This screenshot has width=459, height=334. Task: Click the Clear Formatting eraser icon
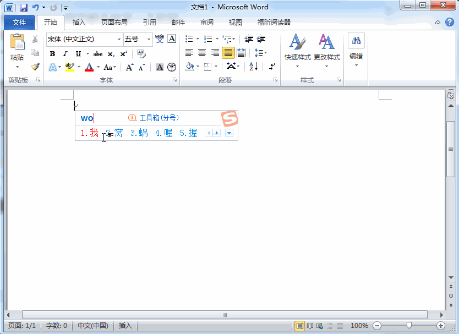pyautogui.click(x=141, y=53)
